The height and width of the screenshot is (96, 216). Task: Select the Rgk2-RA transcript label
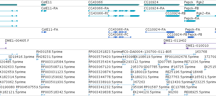[x=203, y=13]
